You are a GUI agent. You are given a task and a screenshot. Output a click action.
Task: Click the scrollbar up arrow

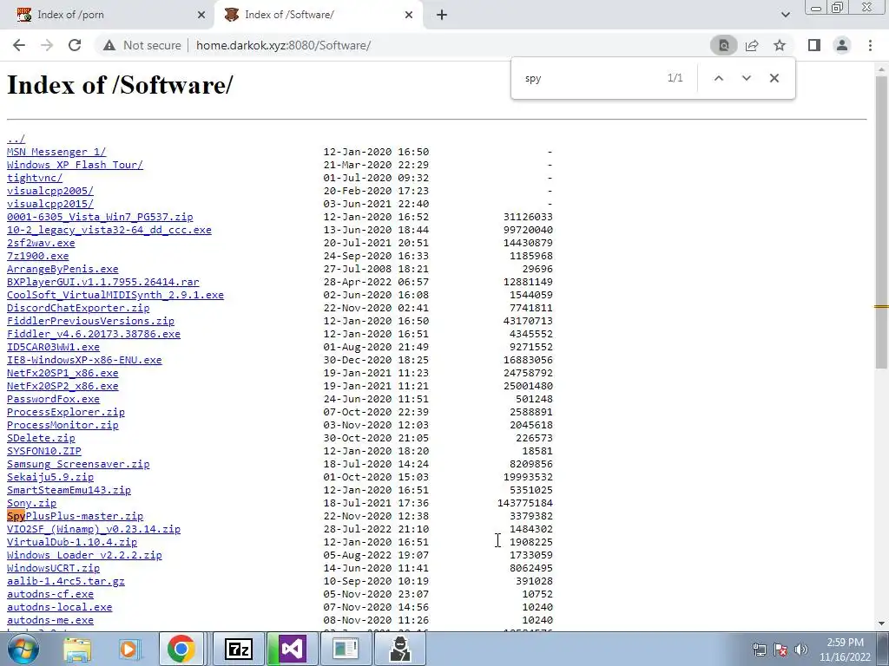click(x=882, y=68)
